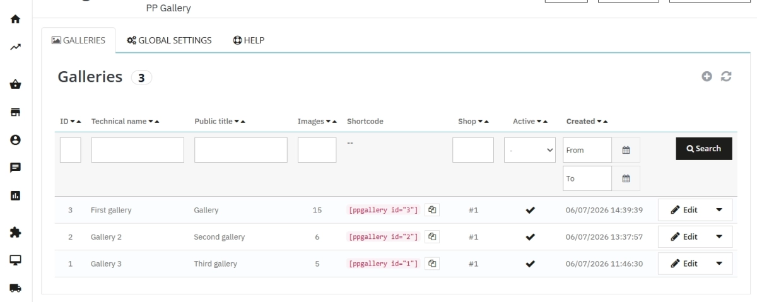The image size is (757, 302).
Task: Select shortcode text ppgallery id="1"
Action: click(384, 264)
